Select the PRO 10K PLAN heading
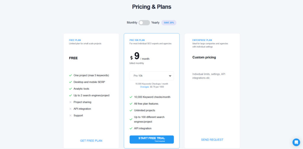 137,40
